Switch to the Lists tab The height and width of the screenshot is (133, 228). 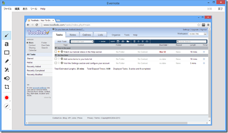100,35
